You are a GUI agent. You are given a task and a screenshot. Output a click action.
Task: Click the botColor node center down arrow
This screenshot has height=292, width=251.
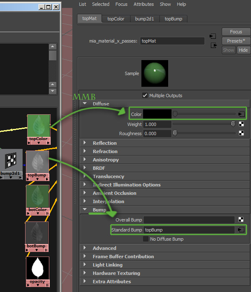pos(38,214)
